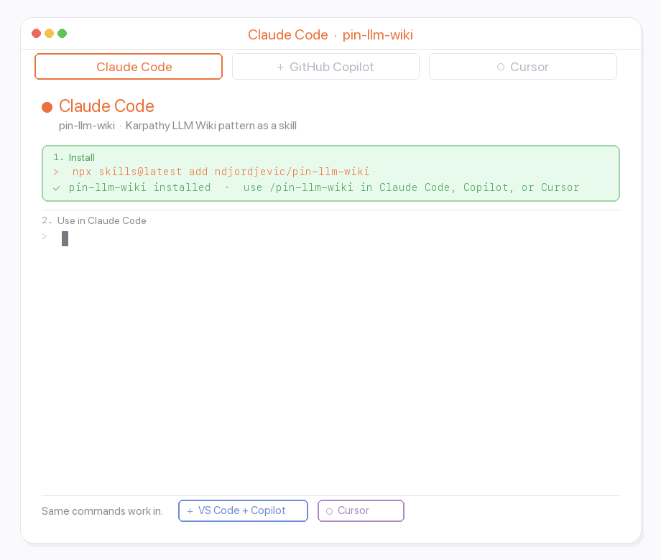Viewport: 661px width, 560px height.
Task: Click the large 'Claude Code' heading
Action: 106,106
